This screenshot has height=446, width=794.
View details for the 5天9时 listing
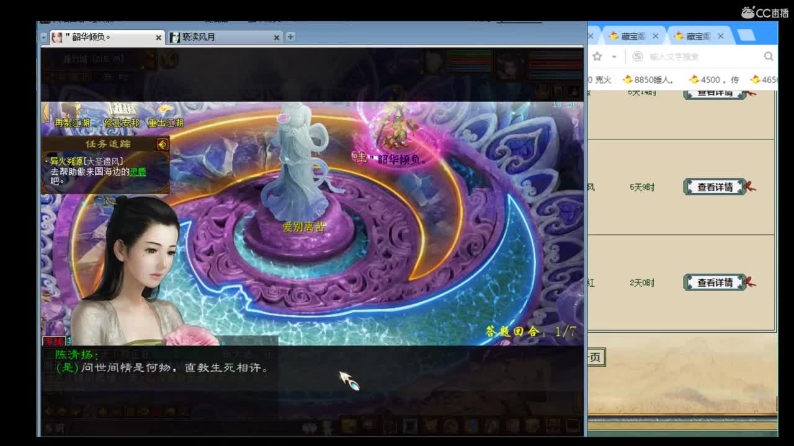715,186
